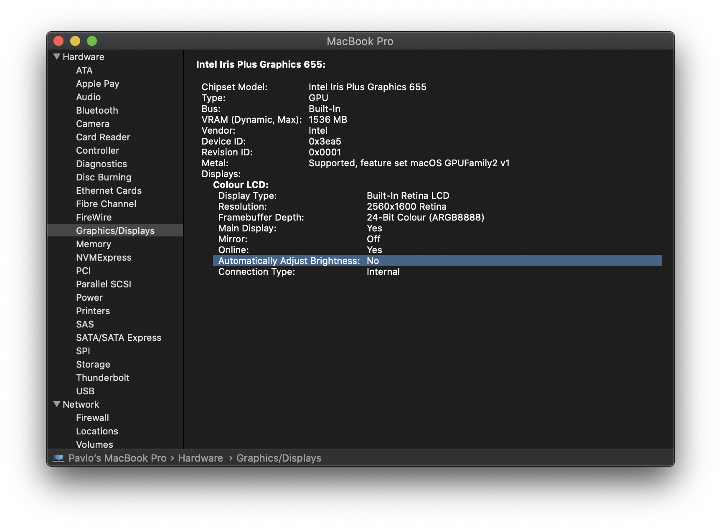Click Hardware in the bottom path bar
Screen dimensions: 721x528
201,458
